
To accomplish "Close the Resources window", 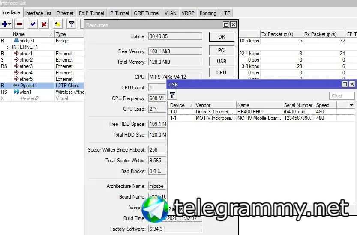I will coord(233,24).
